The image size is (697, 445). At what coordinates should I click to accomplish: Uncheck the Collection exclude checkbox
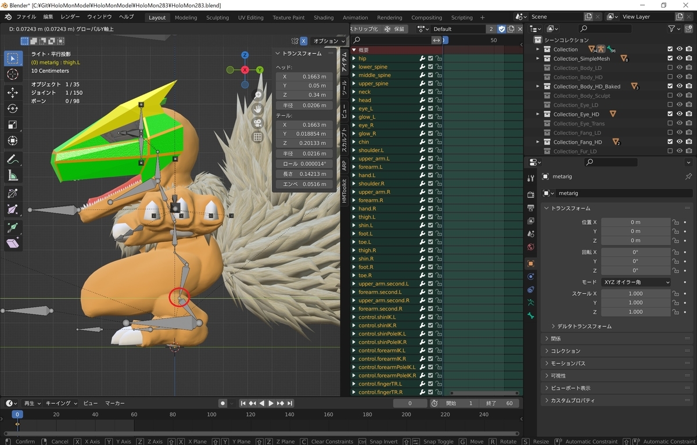click(670, 49)
